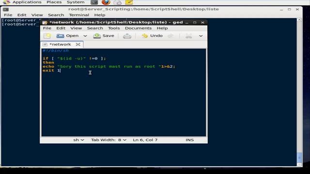310x174 pixels.
Task: Click the notes icon in top panel
Action: pyautogui.click(x=129, y=2)
